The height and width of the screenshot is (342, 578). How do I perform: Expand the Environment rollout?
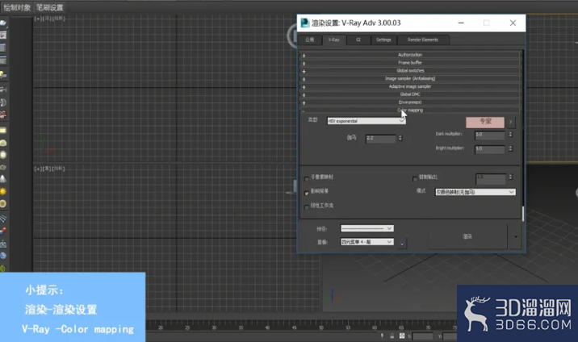[x=410, y=102]
